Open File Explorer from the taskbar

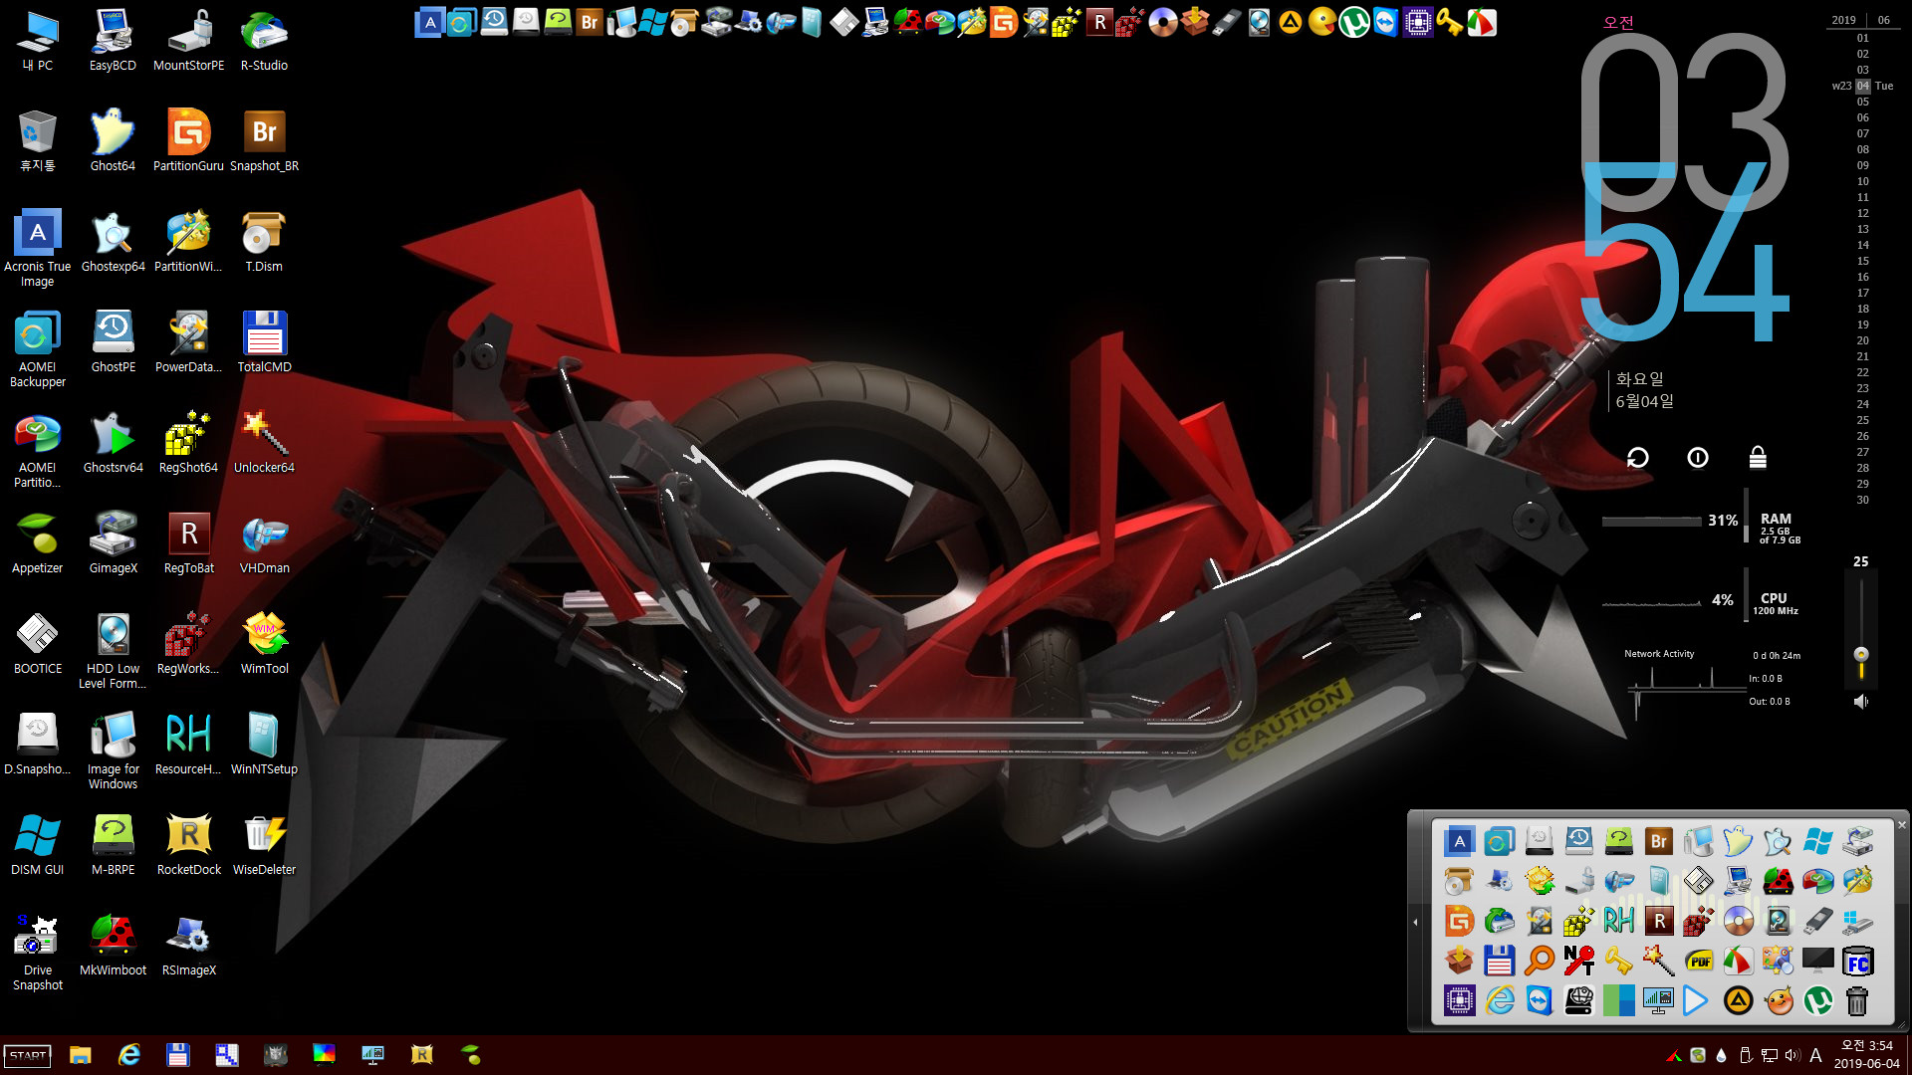point(81,1055)
